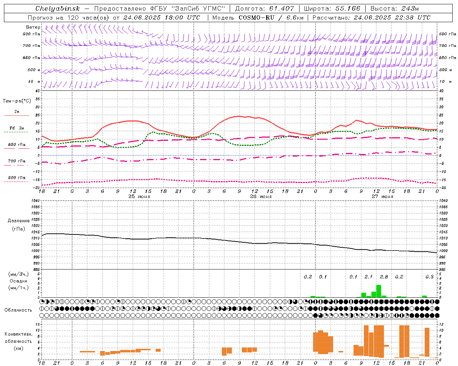Click the '0.3' precipitation total value

point(429,277)
